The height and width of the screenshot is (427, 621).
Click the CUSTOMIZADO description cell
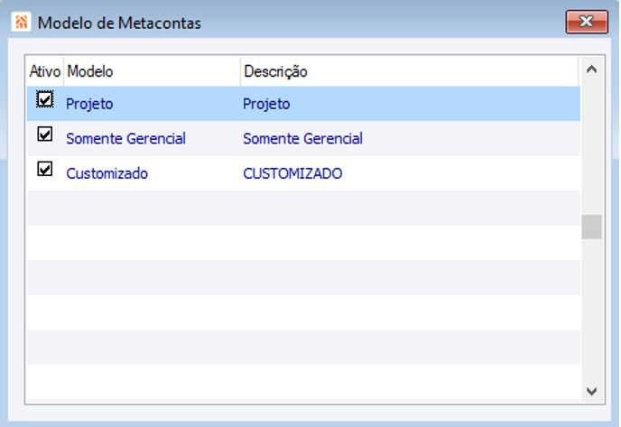tap(292, 173)
